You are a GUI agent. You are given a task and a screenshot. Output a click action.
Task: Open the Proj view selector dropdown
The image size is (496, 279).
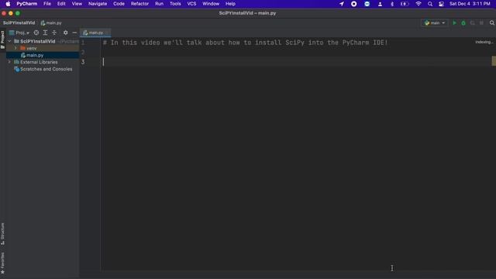pos(19,33)
